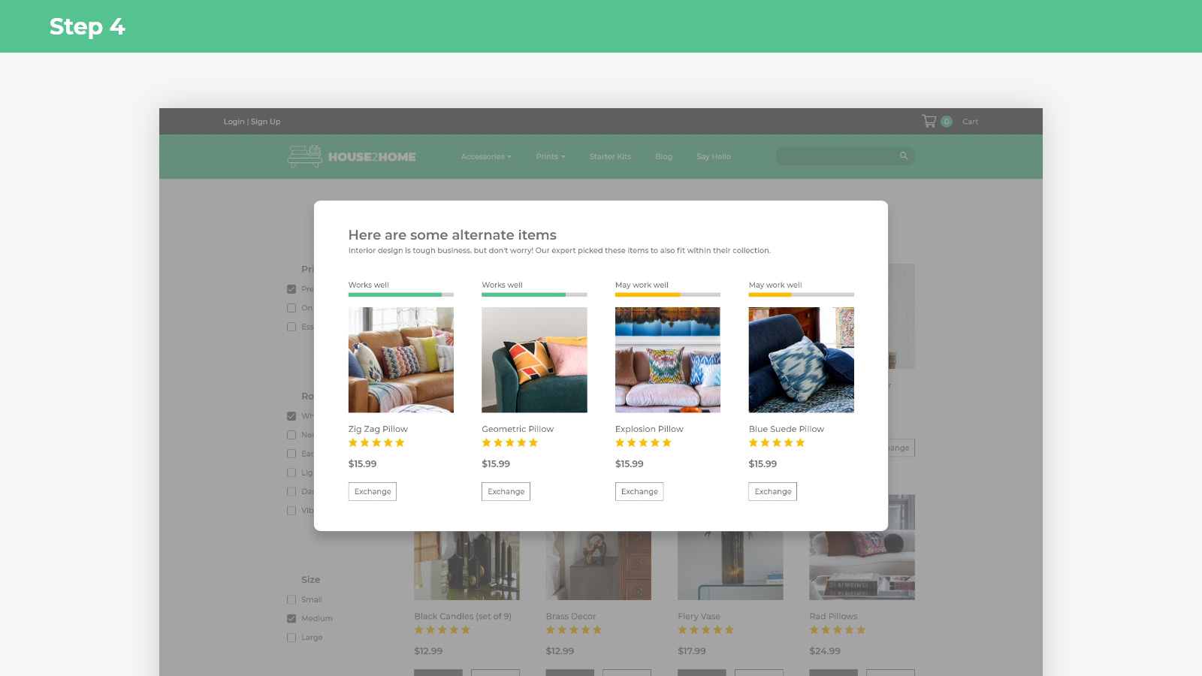Click the Brass Decor star rating
This screenshot has width=1202, height=676.
(x=574, y=630)
